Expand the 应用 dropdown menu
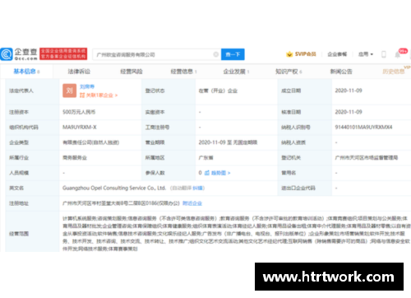The image size is (411, 298). (366, 54)
